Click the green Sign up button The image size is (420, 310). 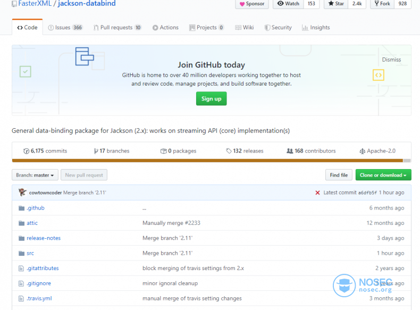click(x=212, y=98)
